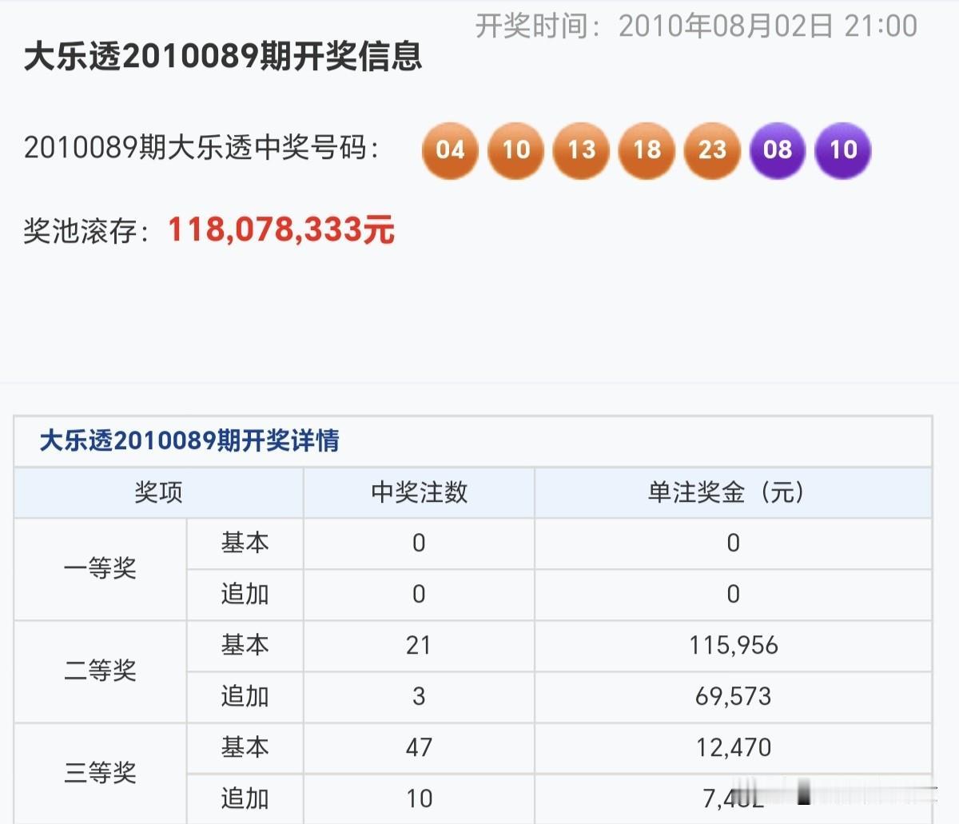Select the purple ball numbered 08

pyautogui.click(x=778, y=150)
